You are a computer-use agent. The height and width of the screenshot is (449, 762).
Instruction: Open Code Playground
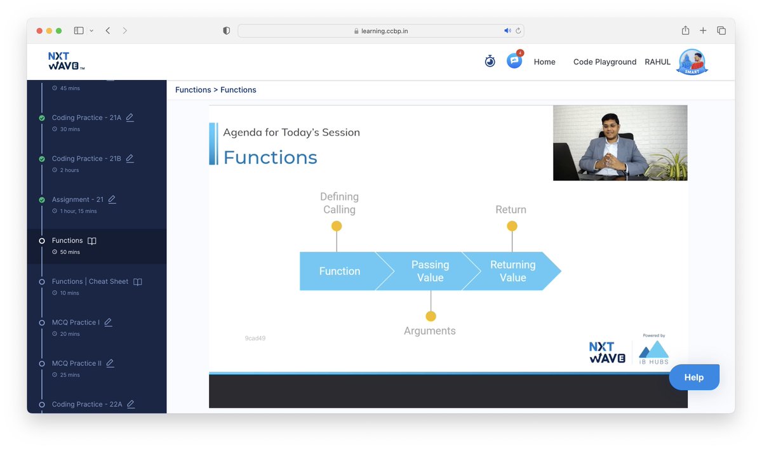pos(605,62)
